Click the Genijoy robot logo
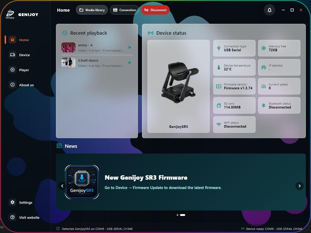 pos(10,14)
